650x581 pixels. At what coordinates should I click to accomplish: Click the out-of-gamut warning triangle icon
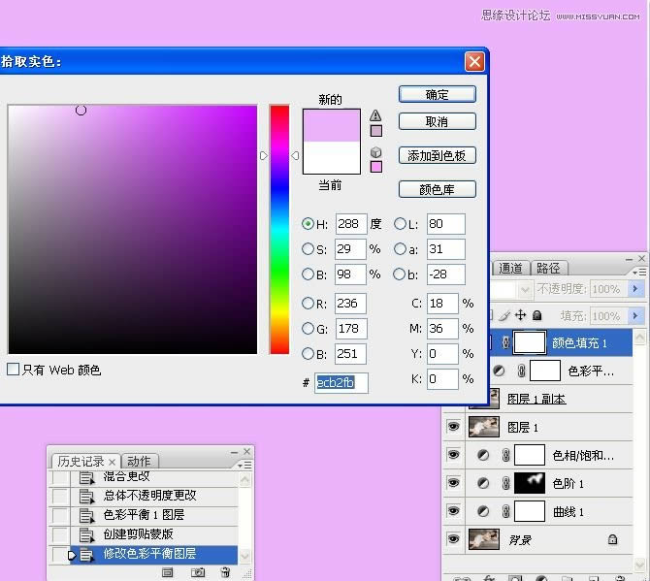(375, 115)
